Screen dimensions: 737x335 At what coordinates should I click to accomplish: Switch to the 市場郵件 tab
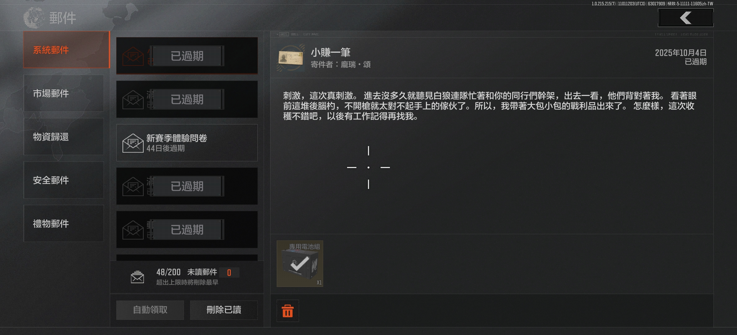tap(64, 93)
